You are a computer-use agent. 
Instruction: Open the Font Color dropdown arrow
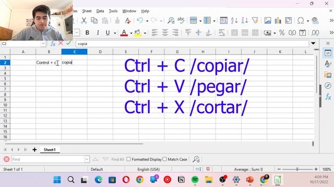pos(131,33)
